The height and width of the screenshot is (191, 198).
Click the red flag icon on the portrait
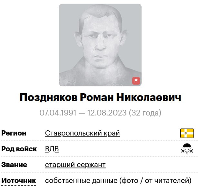[136, 81]
